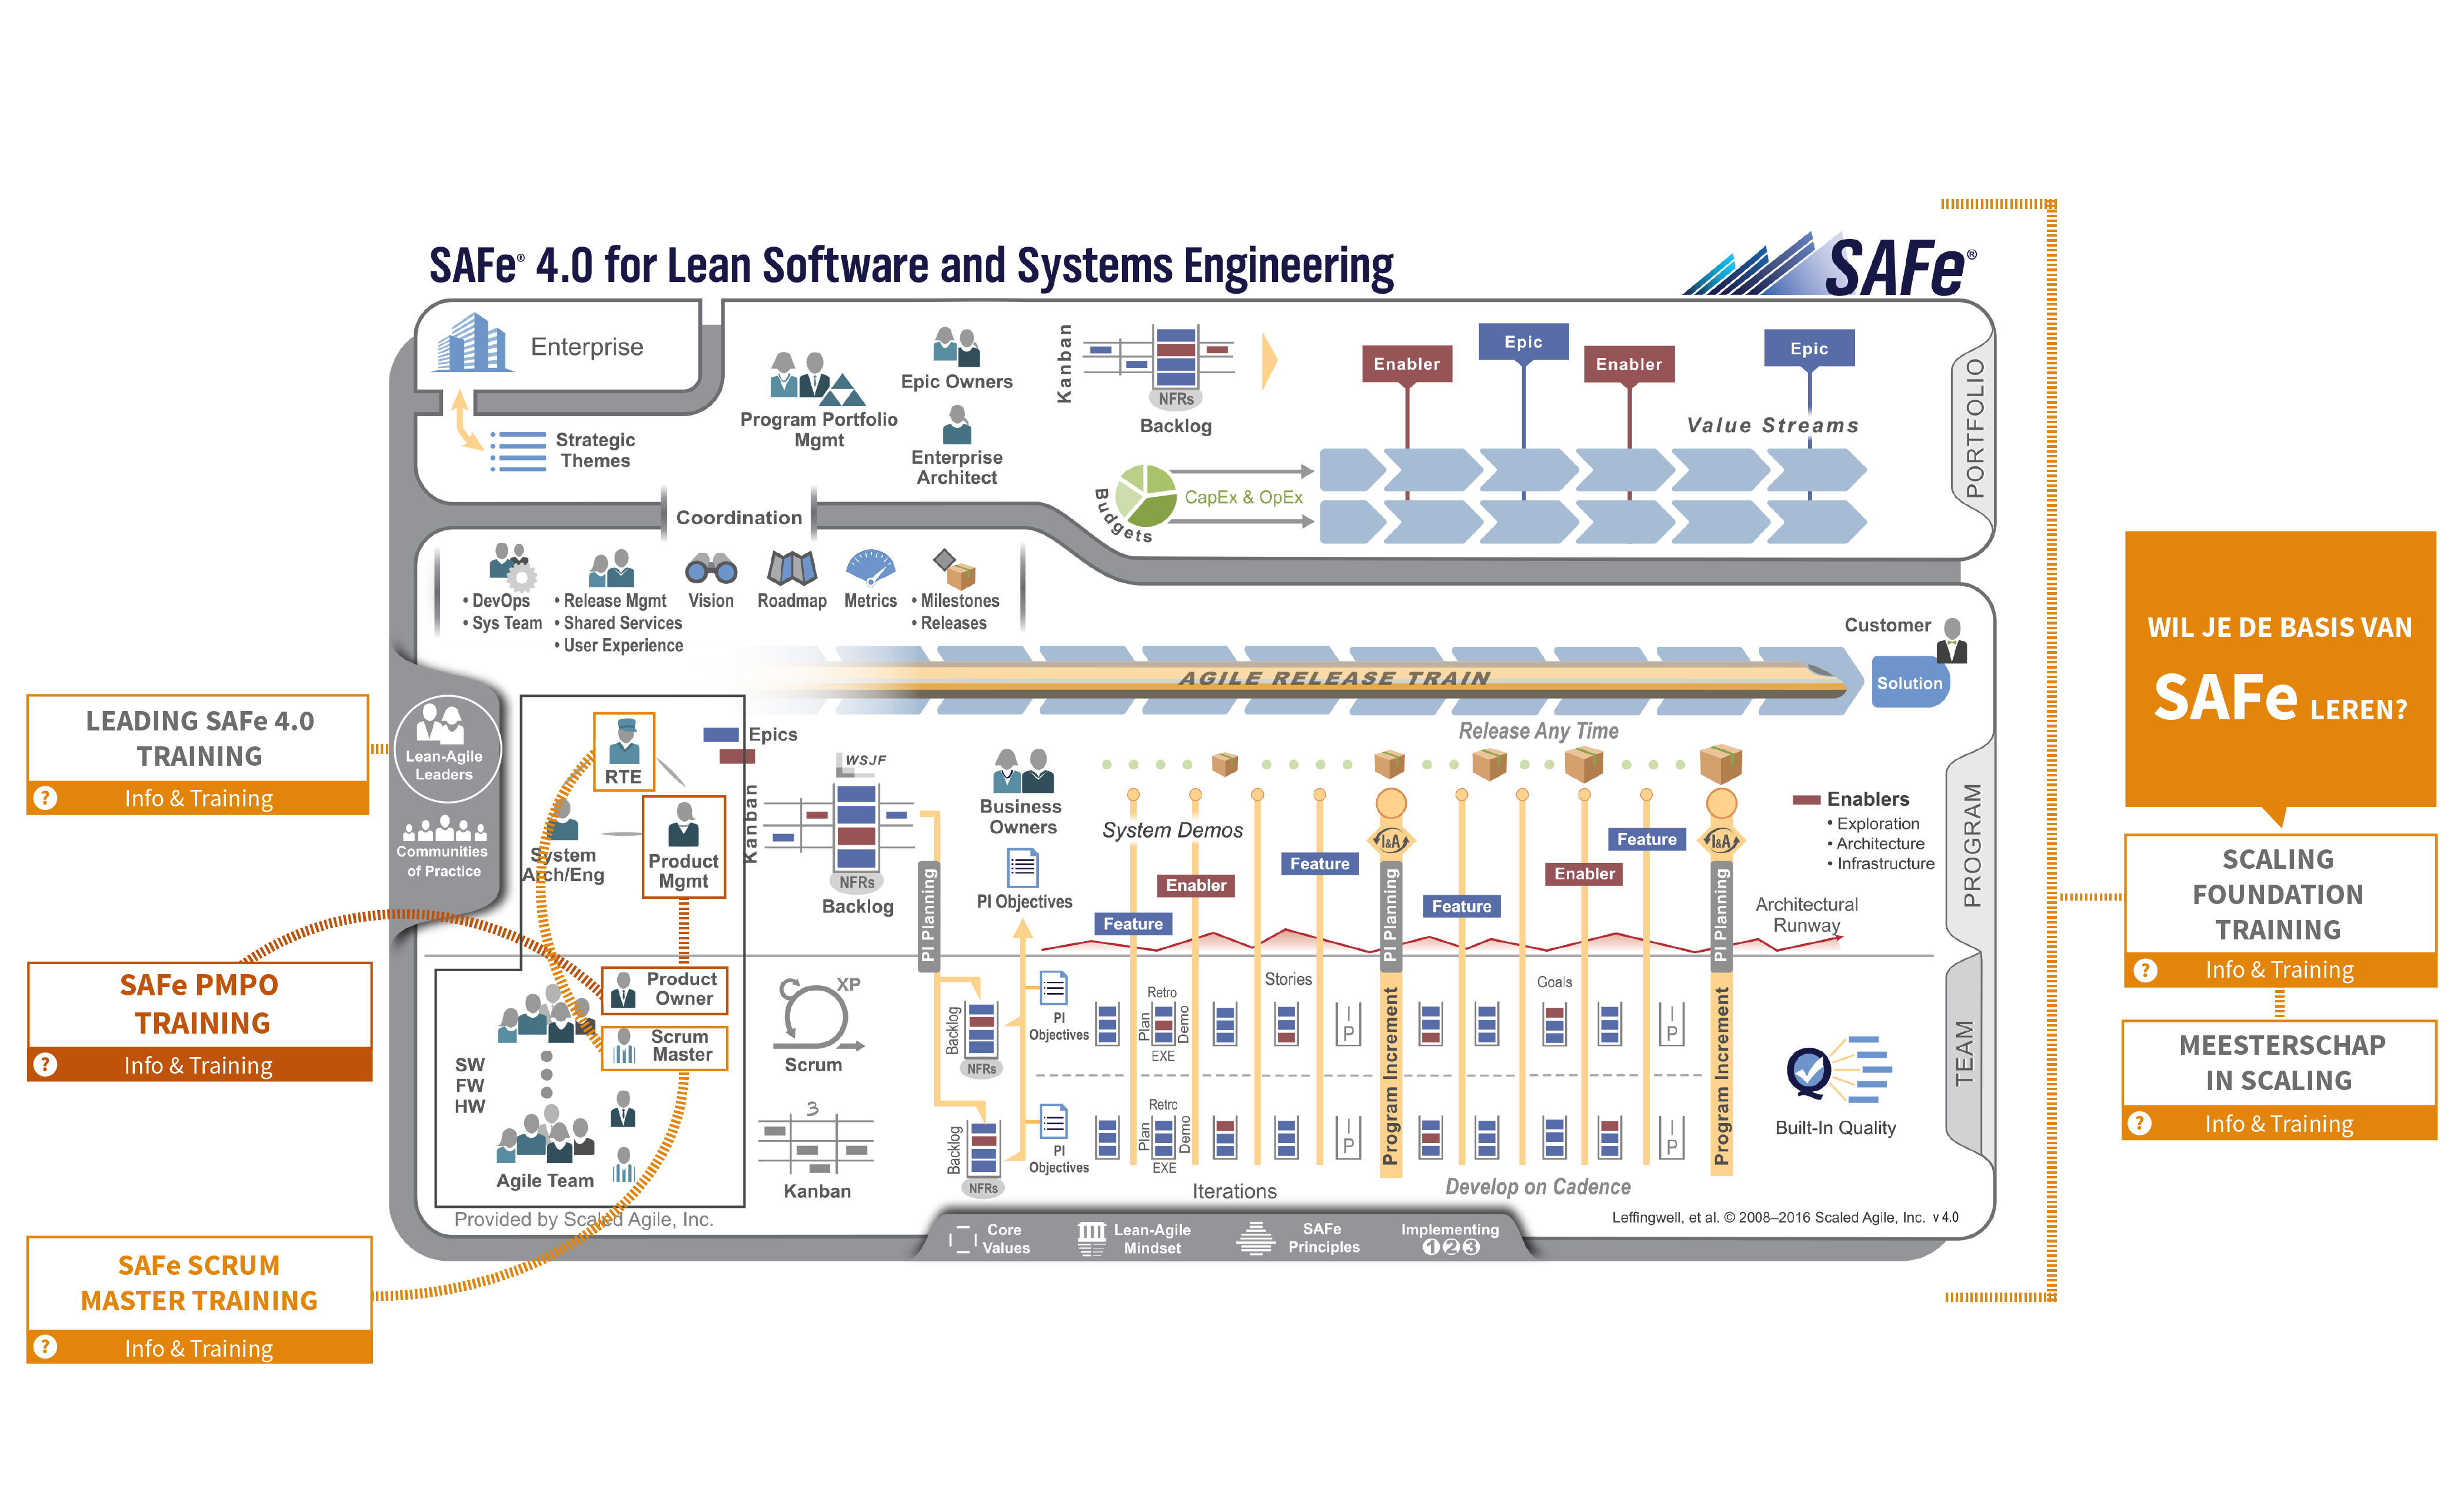Image resolution: width=2464 pixels, height=1488 pixels.
Task: Select the PORTFOLIO level tab
Action: (x=1973, y=429)
